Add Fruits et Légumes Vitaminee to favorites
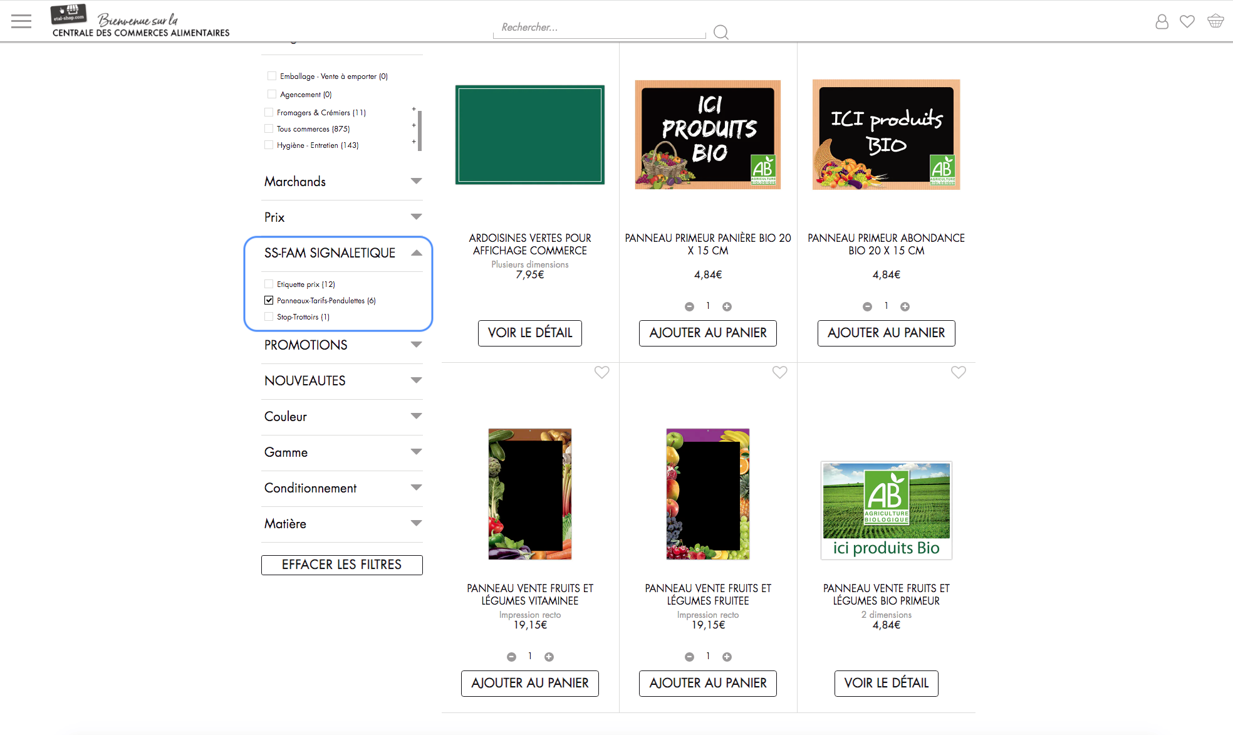1233x735 pixels. click(x=601, y=372)
